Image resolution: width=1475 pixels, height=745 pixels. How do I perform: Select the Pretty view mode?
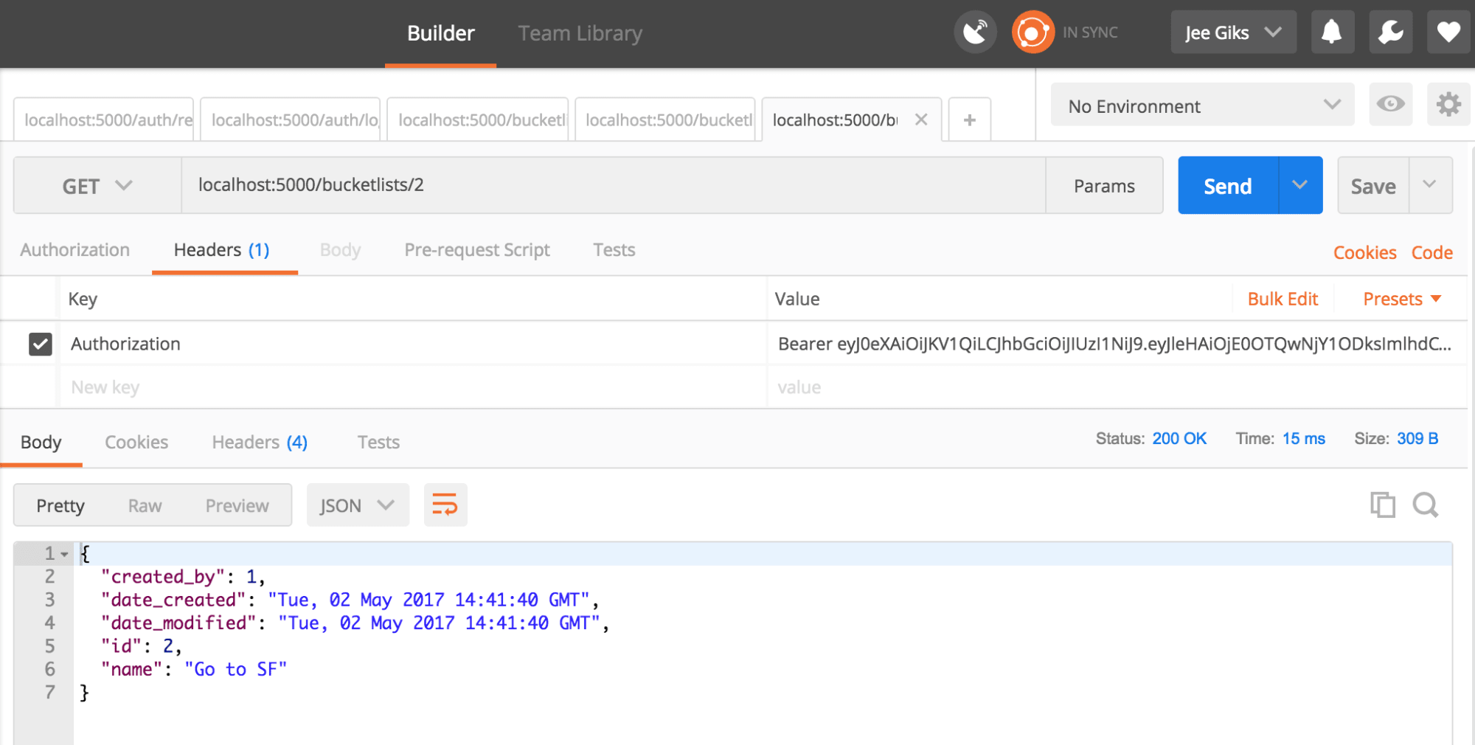pos(60,505)
